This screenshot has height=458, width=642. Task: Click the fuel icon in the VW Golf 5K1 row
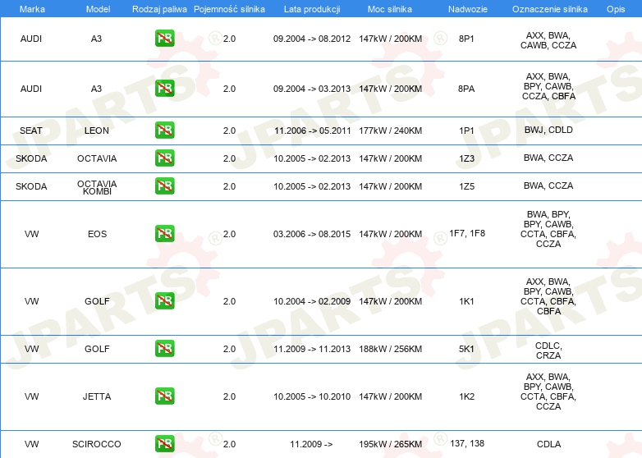pos(164,349)
